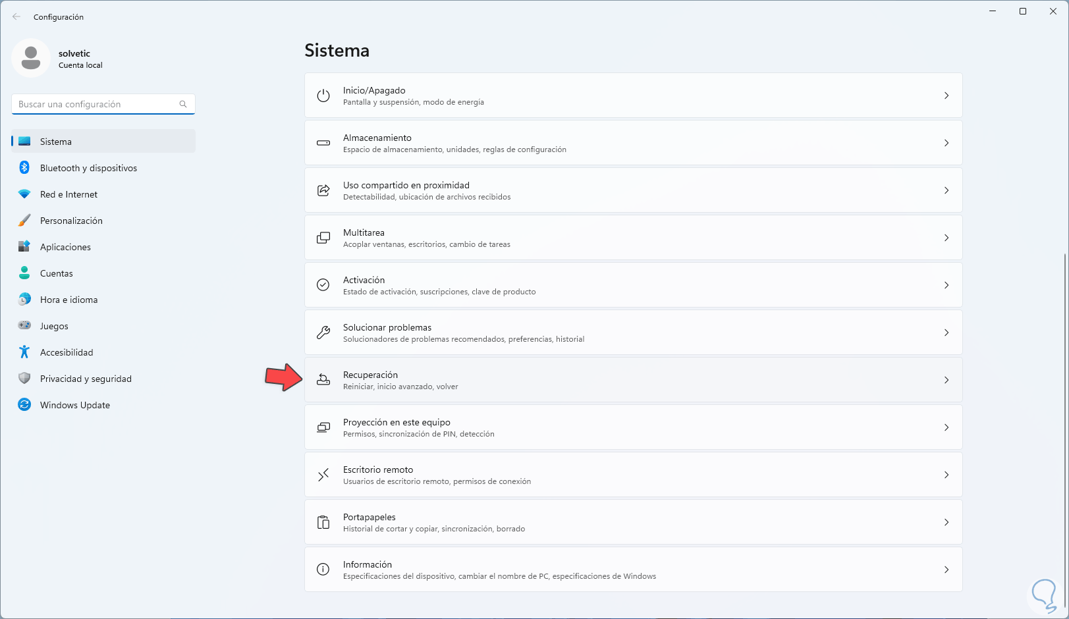1069x619 pixels.
Task: Click the Multitarea windows icon
Action: coord(323,238)
